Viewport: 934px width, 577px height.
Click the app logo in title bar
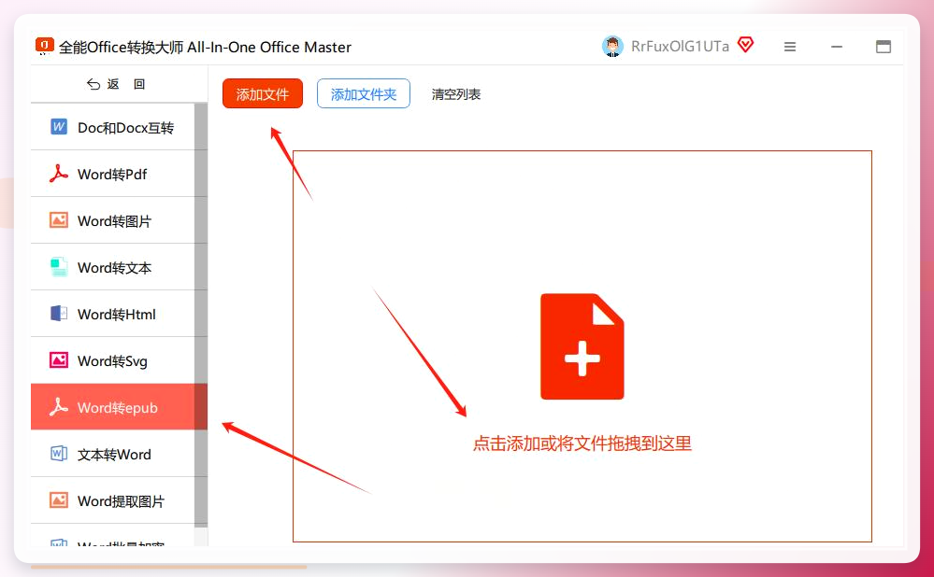click(x=44, y=46)
